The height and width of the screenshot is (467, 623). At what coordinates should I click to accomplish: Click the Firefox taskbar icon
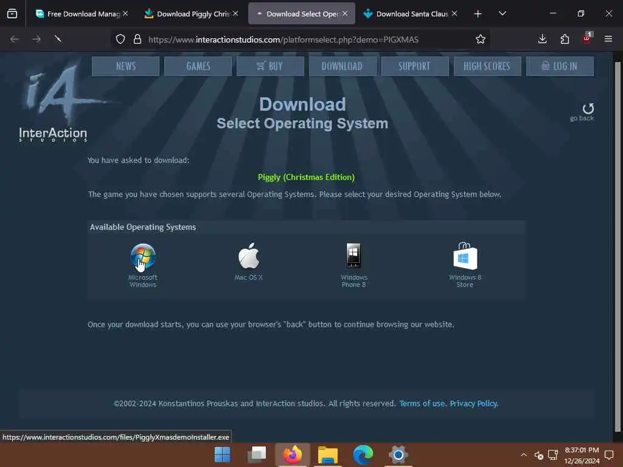pyautogui.click(x=293, y=455)
